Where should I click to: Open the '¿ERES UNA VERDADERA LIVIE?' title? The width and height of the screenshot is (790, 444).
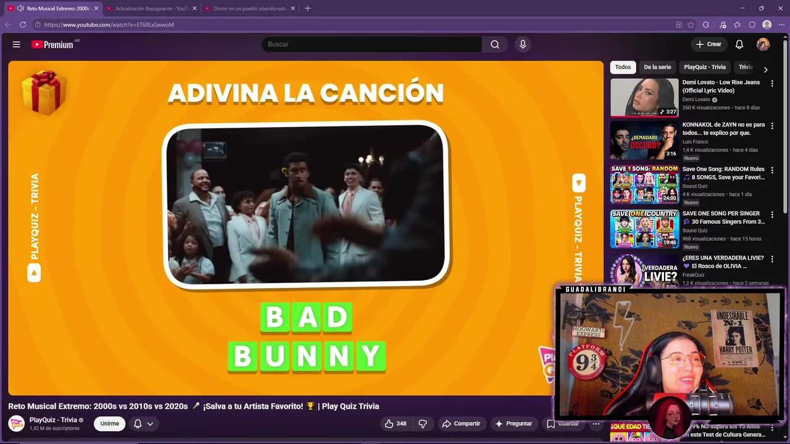pos(723,262)
